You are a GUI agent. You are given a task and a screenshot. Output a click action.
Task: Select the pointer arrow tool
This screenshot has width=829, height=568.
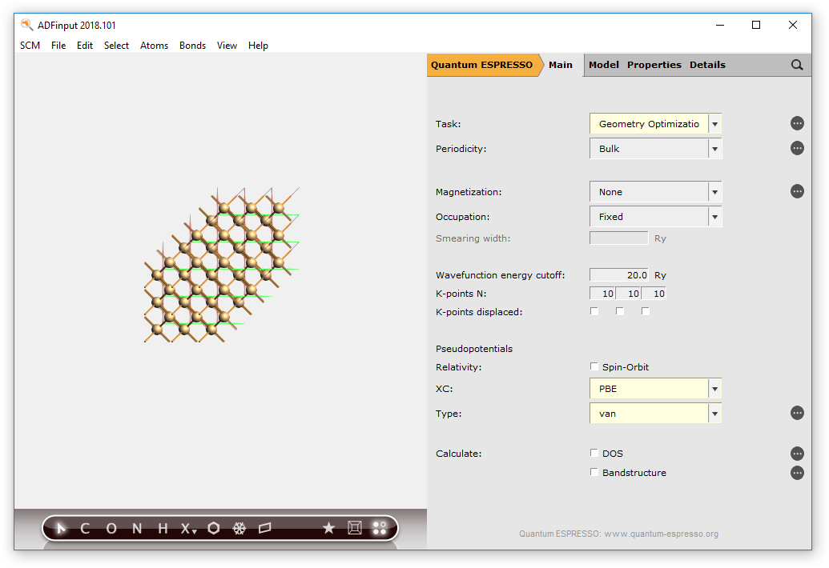click(62, 528)
